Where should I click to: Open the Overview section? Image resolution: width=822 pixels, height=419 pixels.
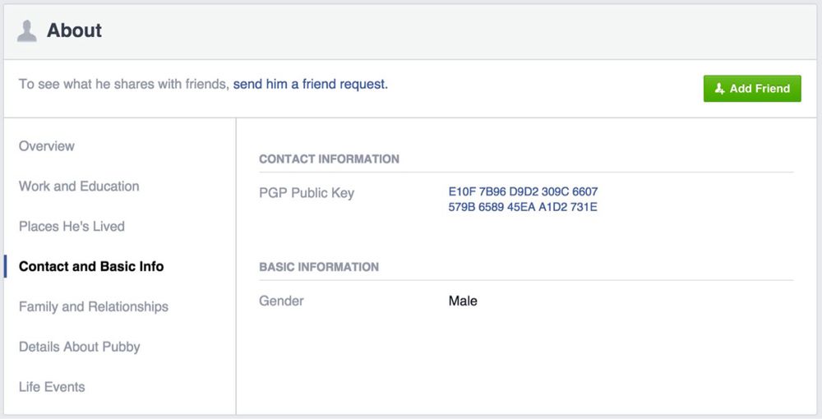point(47,146)
